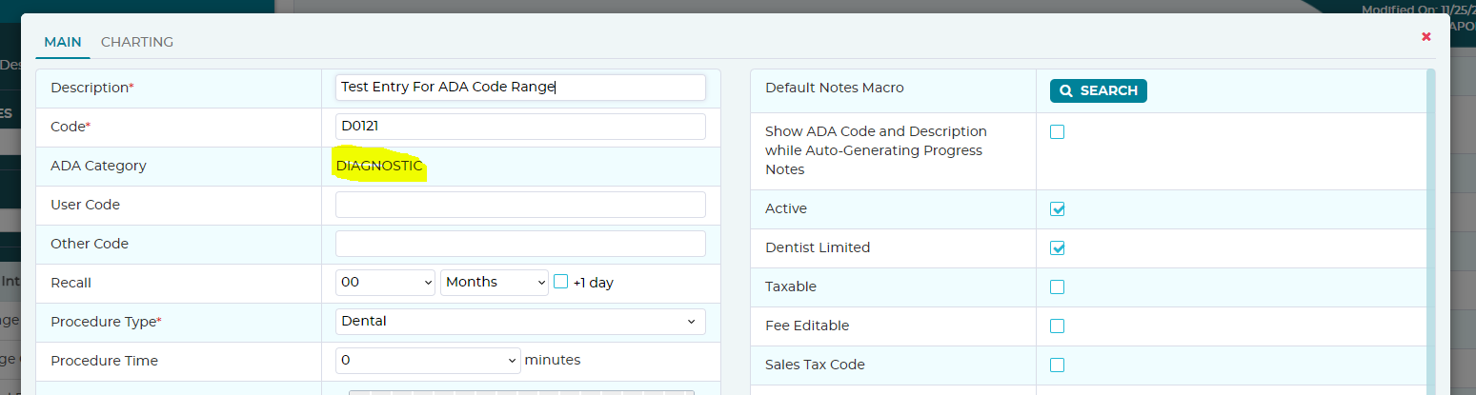Open the Recall Months unit dropdown
This screenshot has width=1476, height=395.
click(x=495, y=283)
